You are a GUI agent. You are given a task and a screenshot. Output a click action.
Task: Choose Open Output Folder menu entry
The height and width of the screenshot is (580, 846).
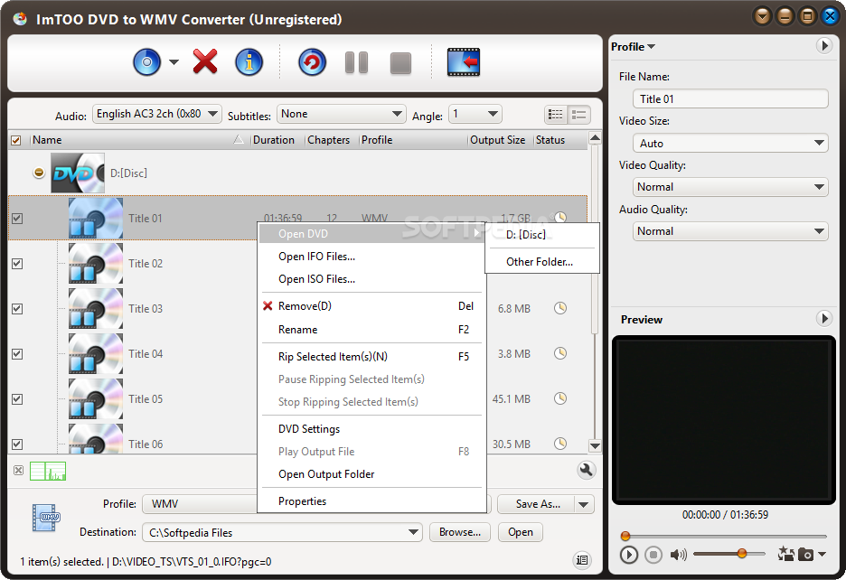click(371, 474)
